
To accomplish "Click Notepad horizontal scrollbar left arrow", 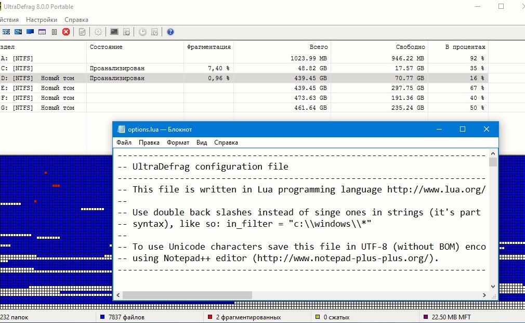I will [x=118, y=295].
